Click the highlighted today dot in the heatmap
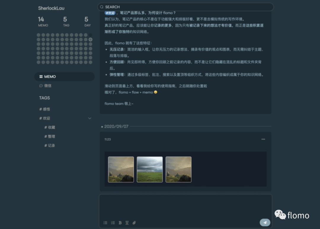Image resolution: width=320 pixels, height=229 pixels. (90, 39)
